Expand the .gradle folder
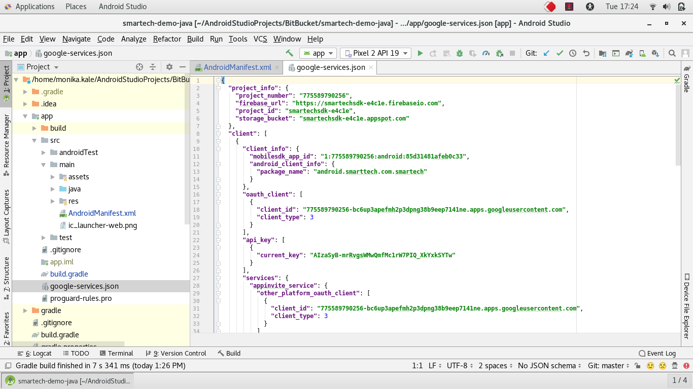This screenshot has width=693, height=389. point(25,92)
